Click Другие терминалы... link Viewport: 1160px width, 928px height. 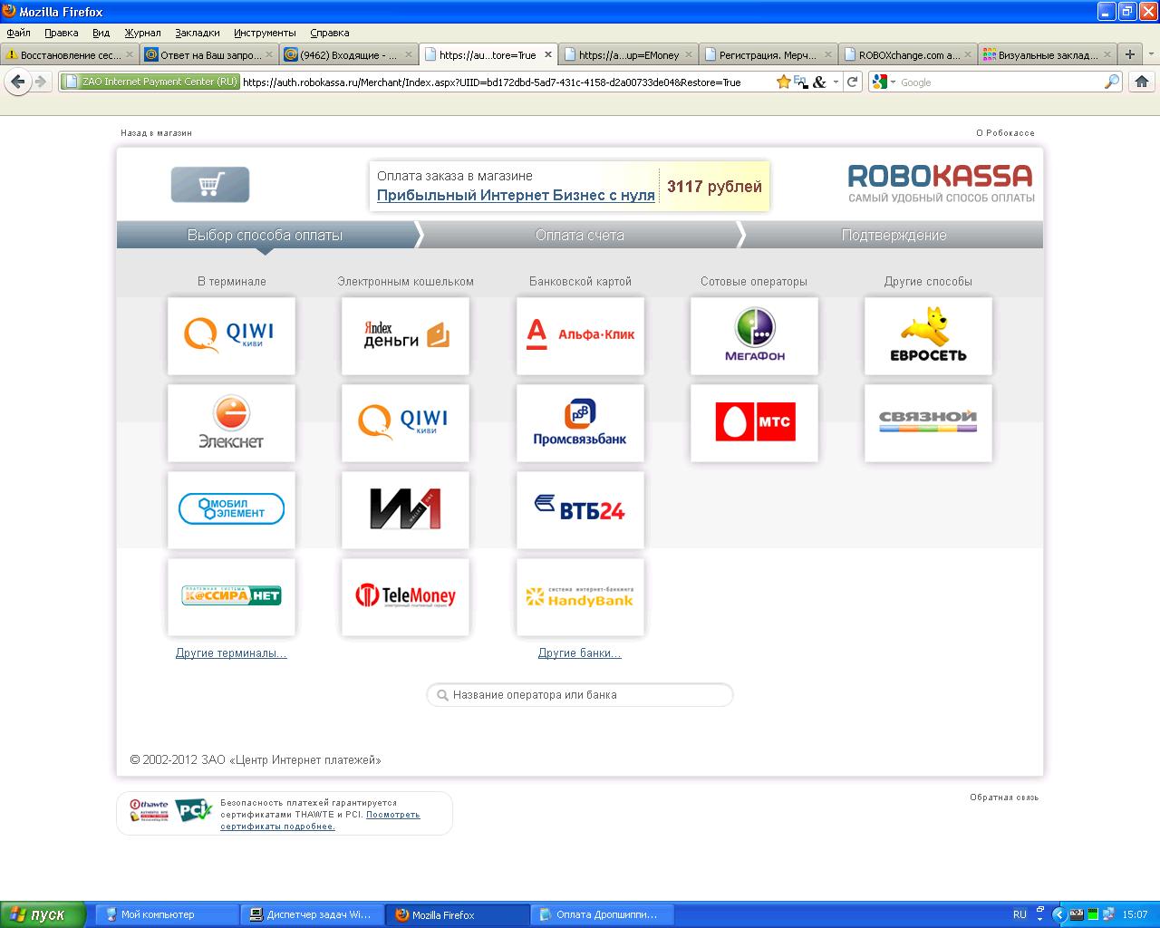click(231, 653)
